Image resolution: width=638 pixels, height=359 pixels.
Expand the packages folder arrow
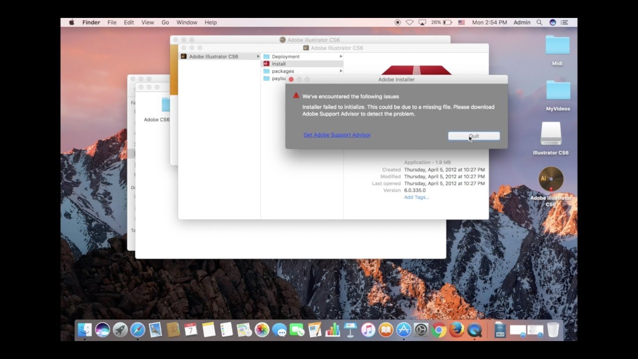pos(341,71)
